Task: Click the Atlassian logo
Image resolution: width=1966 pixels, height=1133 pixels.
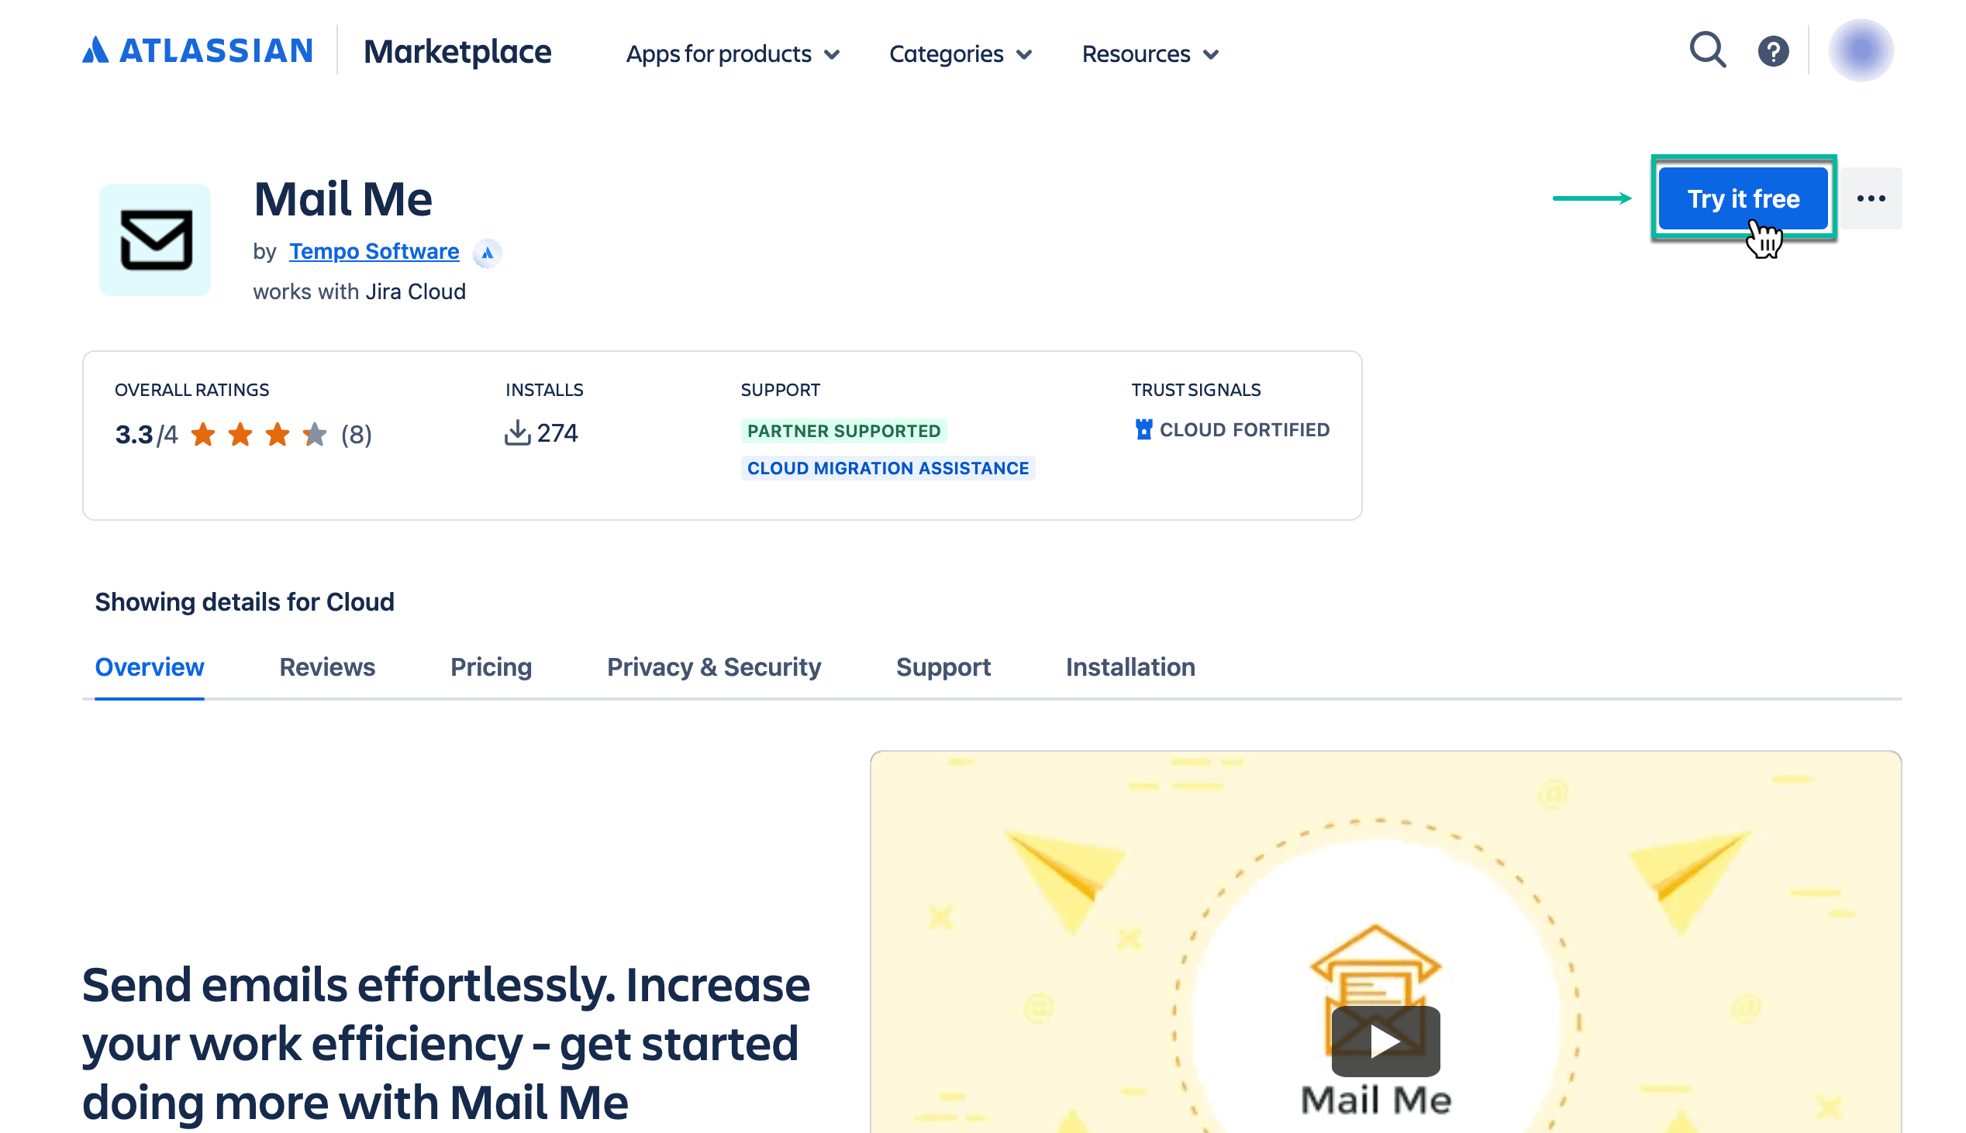Action: (x=198, y=51)
